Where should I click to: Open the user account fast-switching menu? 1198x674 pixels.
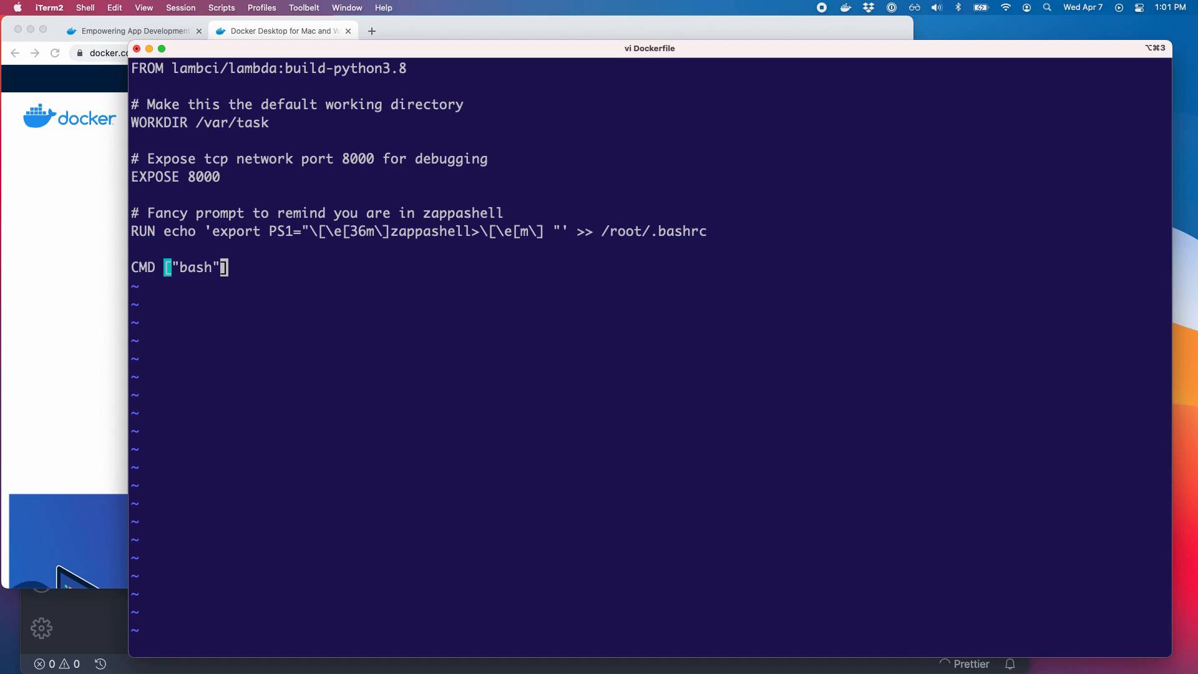coord(1026,7)
